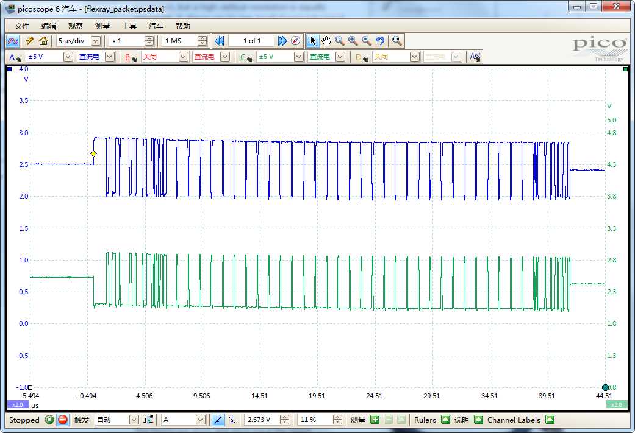Screen dimensions: 635x433
Task: Increase trigger level with 2.673 V stepper up arrow
Action: [x=284, y=417]
